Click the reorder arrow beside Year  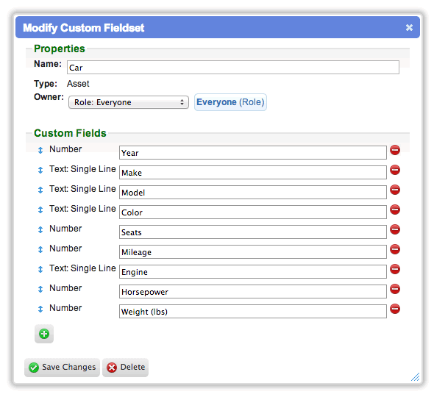point(40,150)
